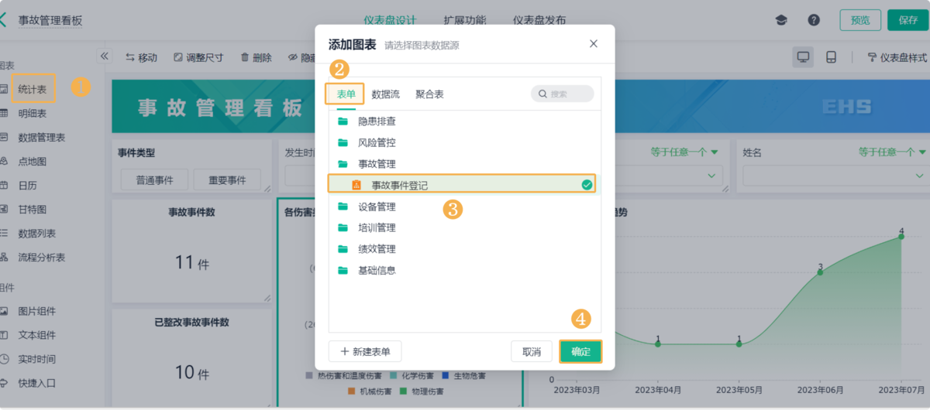Click the graduation cap tutorial icon
Image resolution: width=930 pixels, height=410 pixels.
[781, 20]
